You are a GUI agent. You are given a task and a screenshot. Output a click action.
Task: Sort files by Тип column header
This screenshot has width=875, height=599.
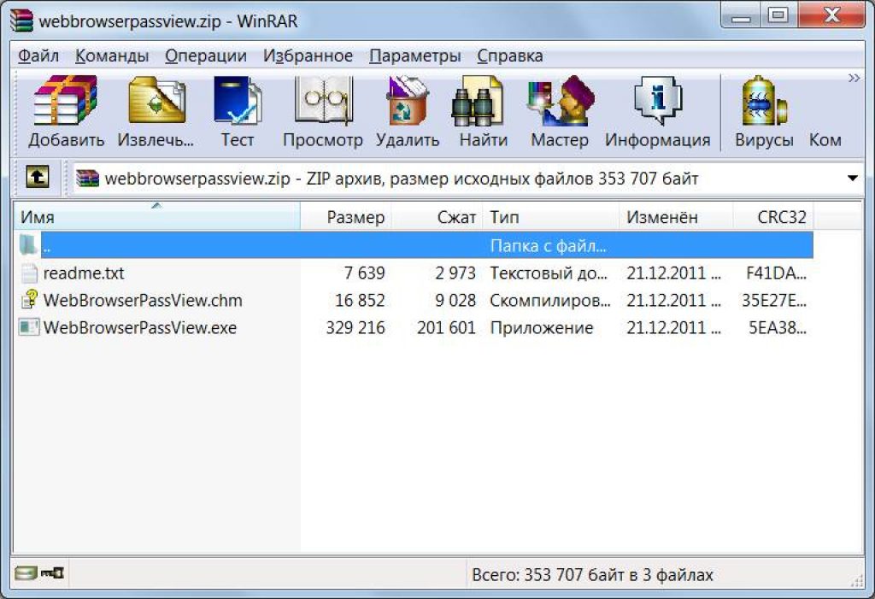(x=551, y=216)
